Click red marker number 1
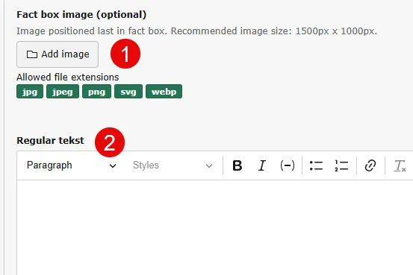Viewport: 413px width, 275px height. click(x=125, y=54)
